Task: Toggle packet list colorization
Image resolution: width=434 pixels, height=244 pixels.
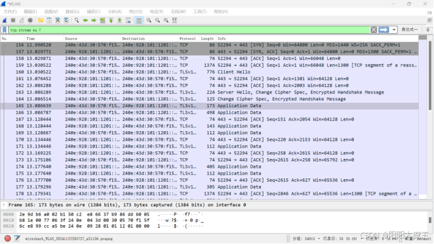Action: click(x=139, y=20)
